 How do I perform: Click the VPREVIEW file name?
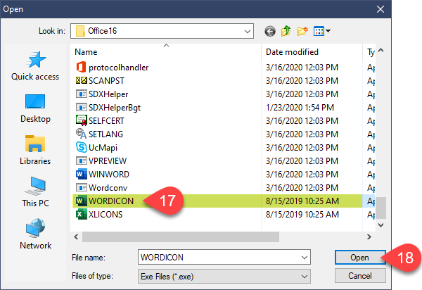[108, 160]
